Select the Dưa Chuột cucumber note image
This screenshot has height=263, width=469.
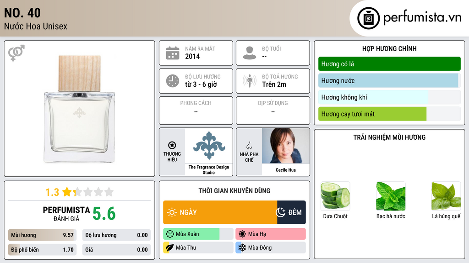[x=335, y=196]
